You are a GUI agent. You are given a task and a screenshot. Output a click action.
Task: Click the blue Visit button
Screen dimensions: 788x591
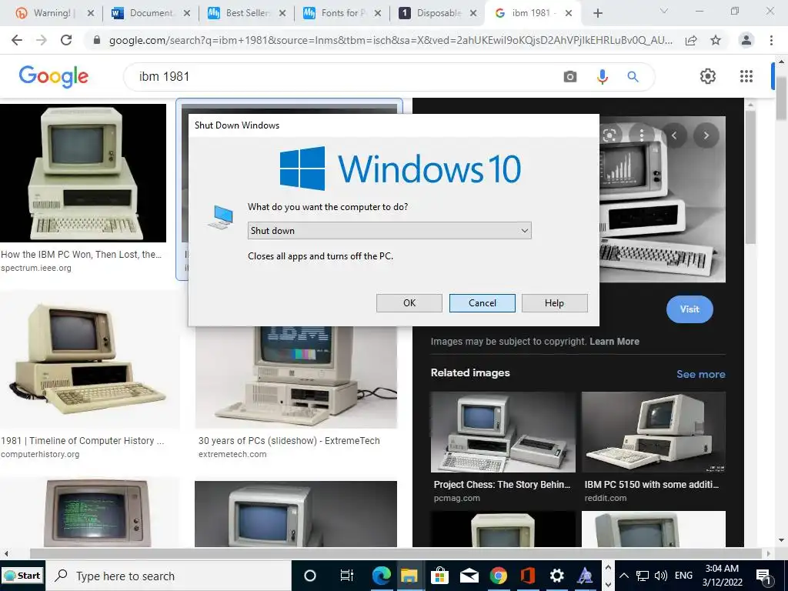point(689,309)
